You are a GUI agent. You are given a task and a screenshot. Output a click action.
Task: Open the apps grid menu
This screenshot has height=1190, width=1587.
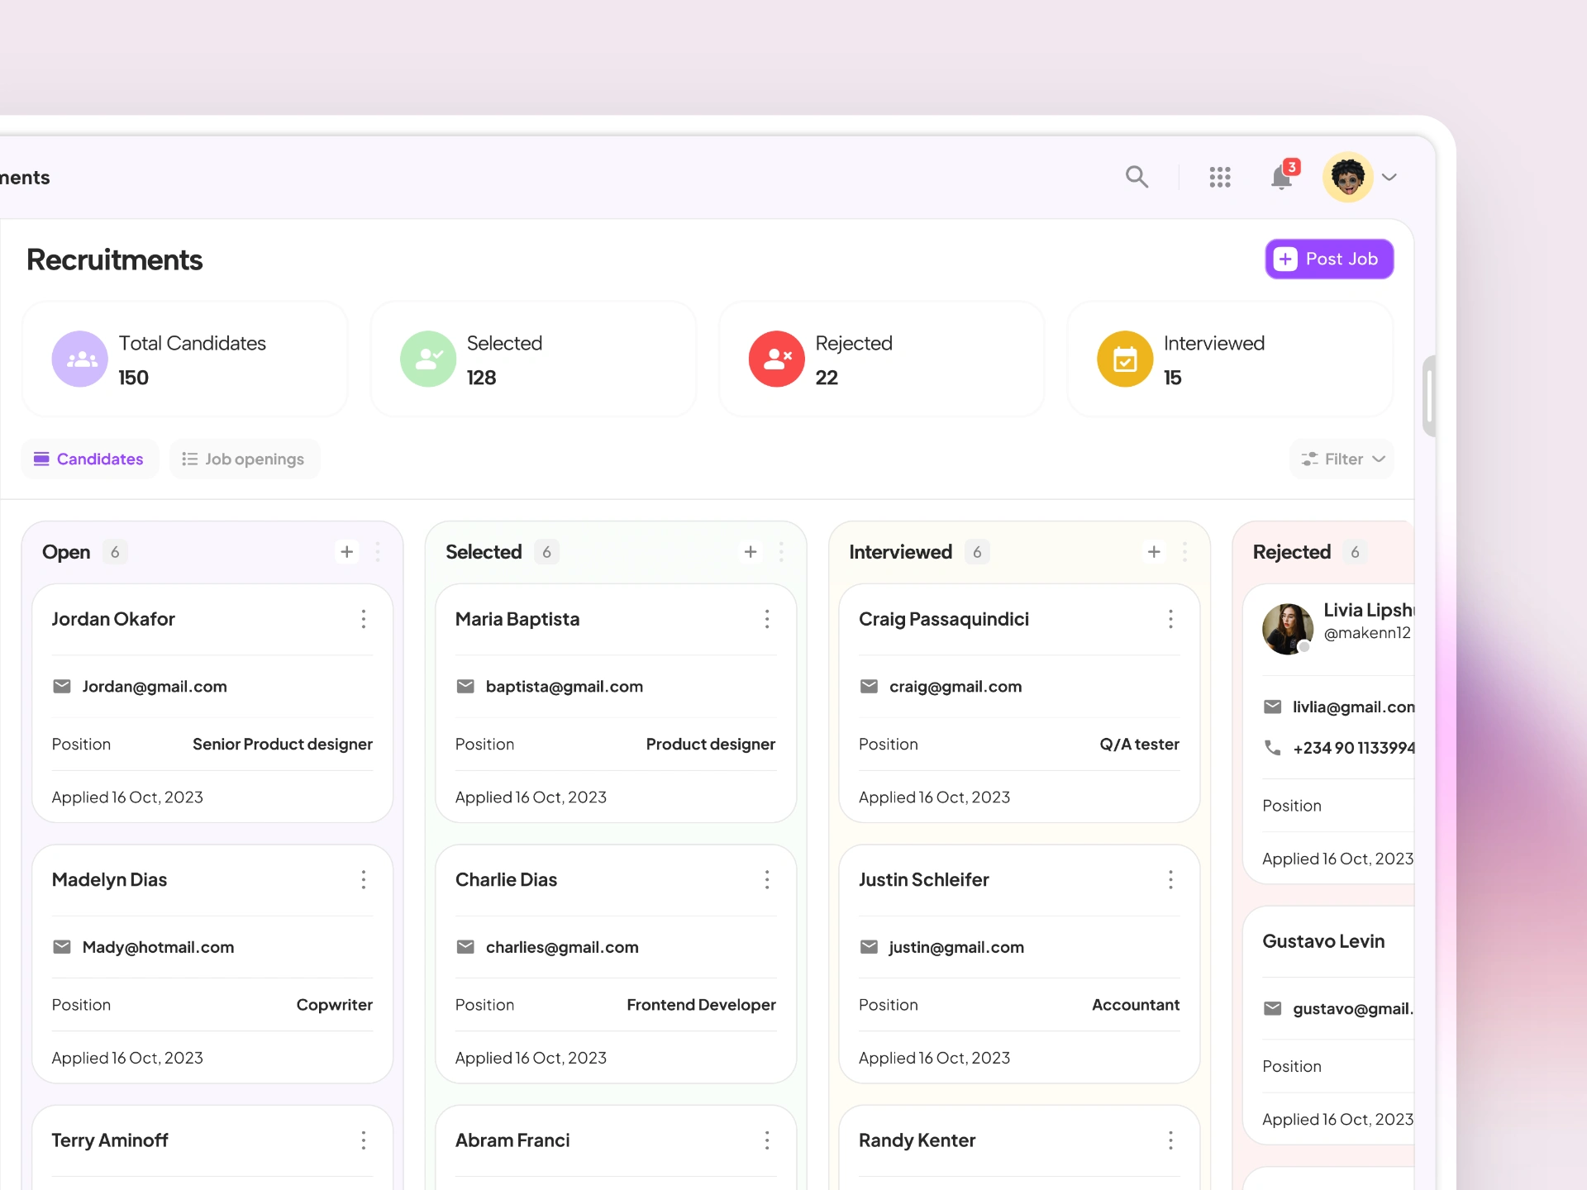[x=1219, y=177]
